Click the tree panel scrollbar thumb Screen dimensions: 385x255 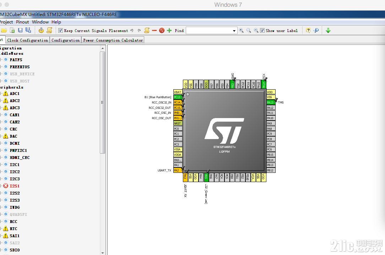(x=103, y=102)
